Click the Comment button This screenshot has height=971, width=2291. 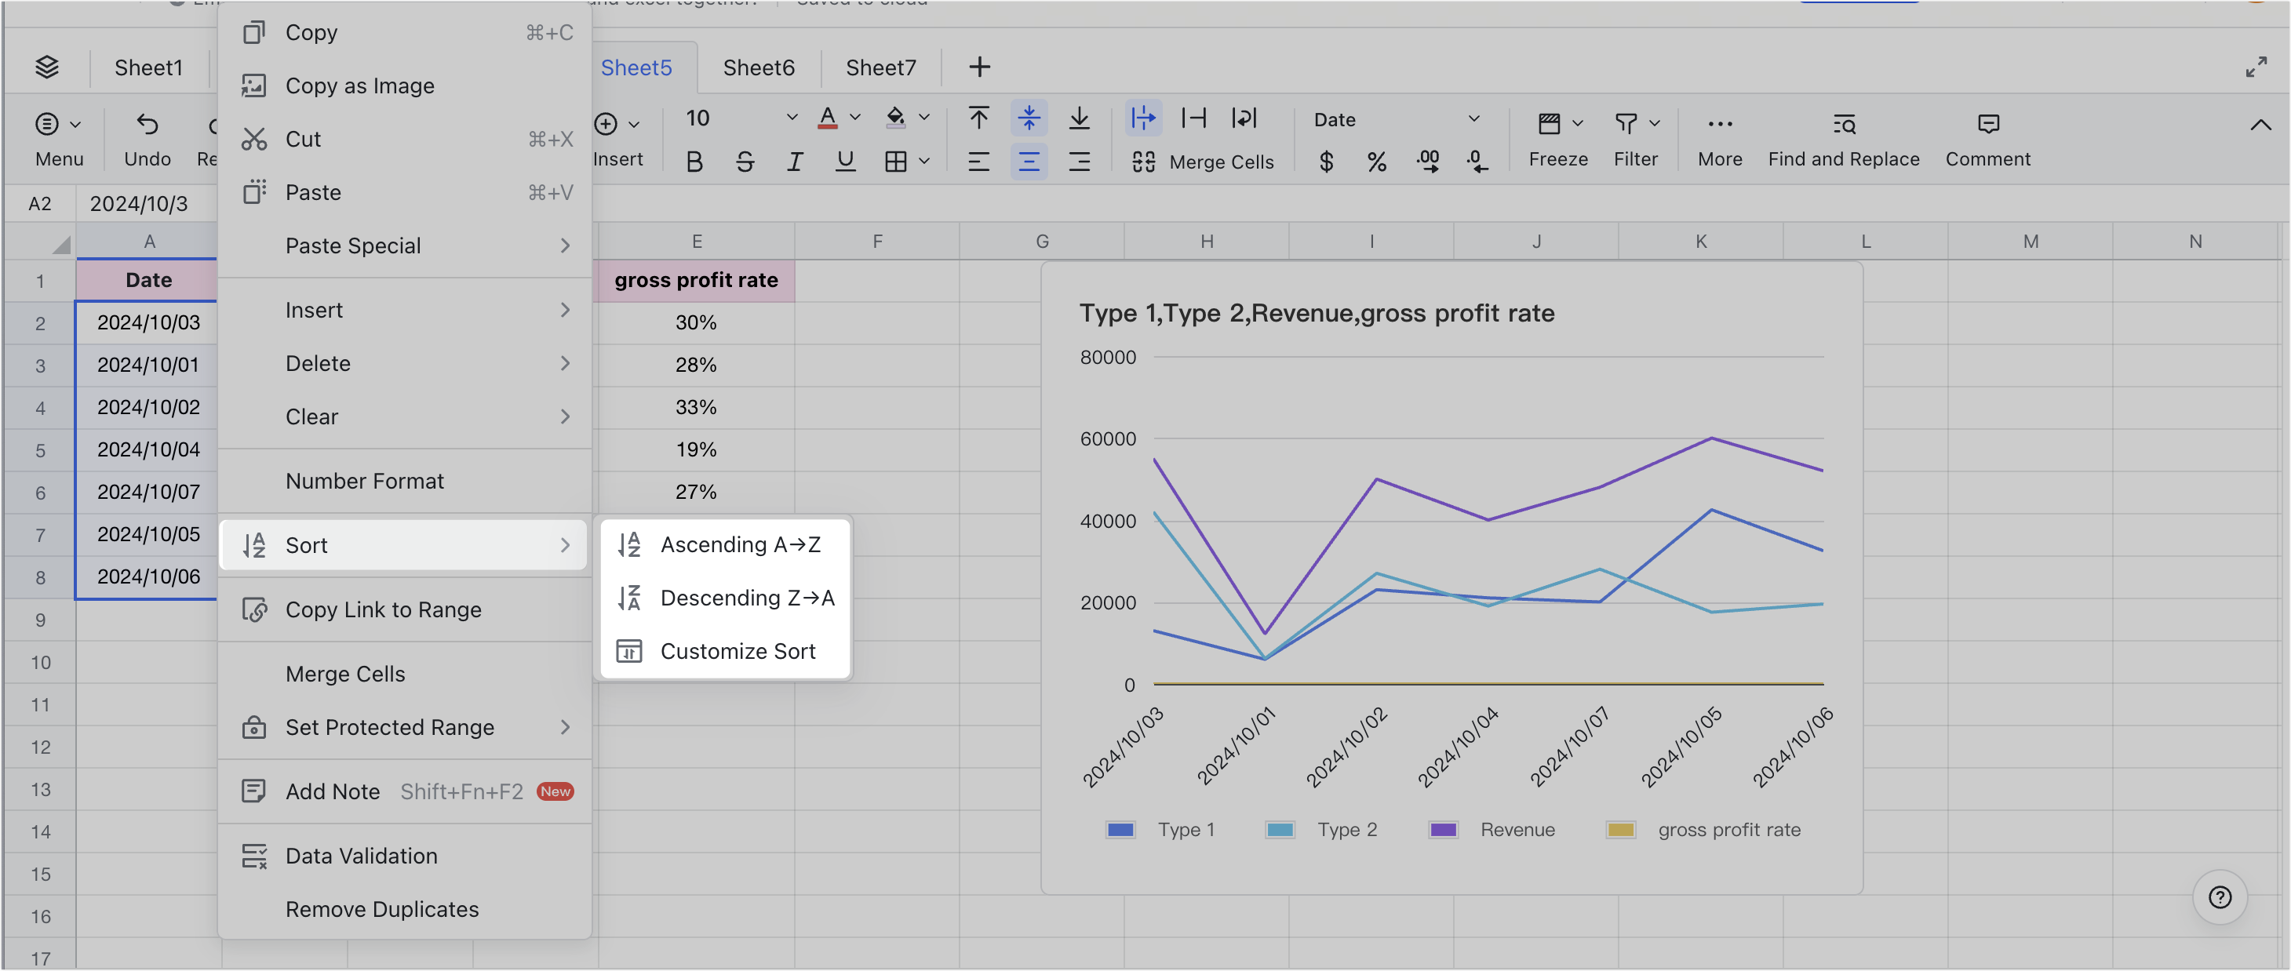pos(1987,140)
